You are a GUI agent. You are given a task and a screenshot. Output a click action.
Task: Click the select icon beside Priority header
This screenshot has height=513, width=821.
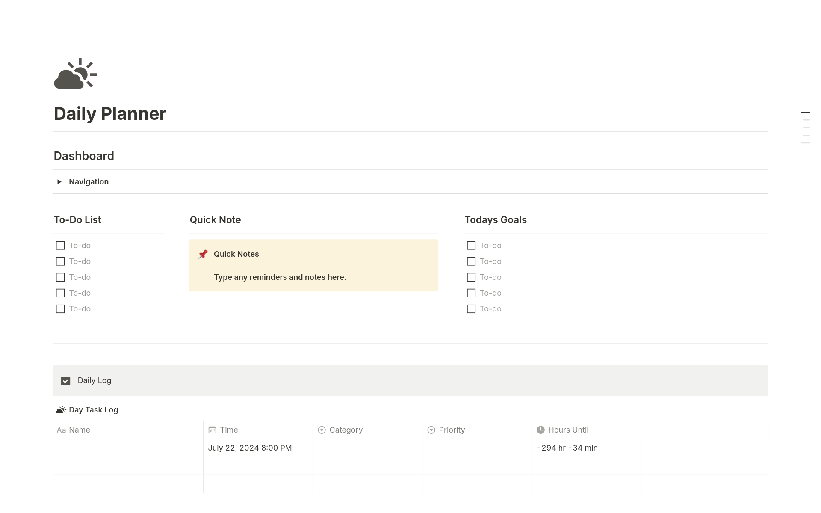[431, 430]
